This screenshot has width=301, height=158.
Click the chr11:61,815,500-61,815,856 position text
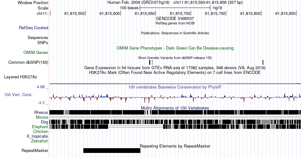pos(208,3)
